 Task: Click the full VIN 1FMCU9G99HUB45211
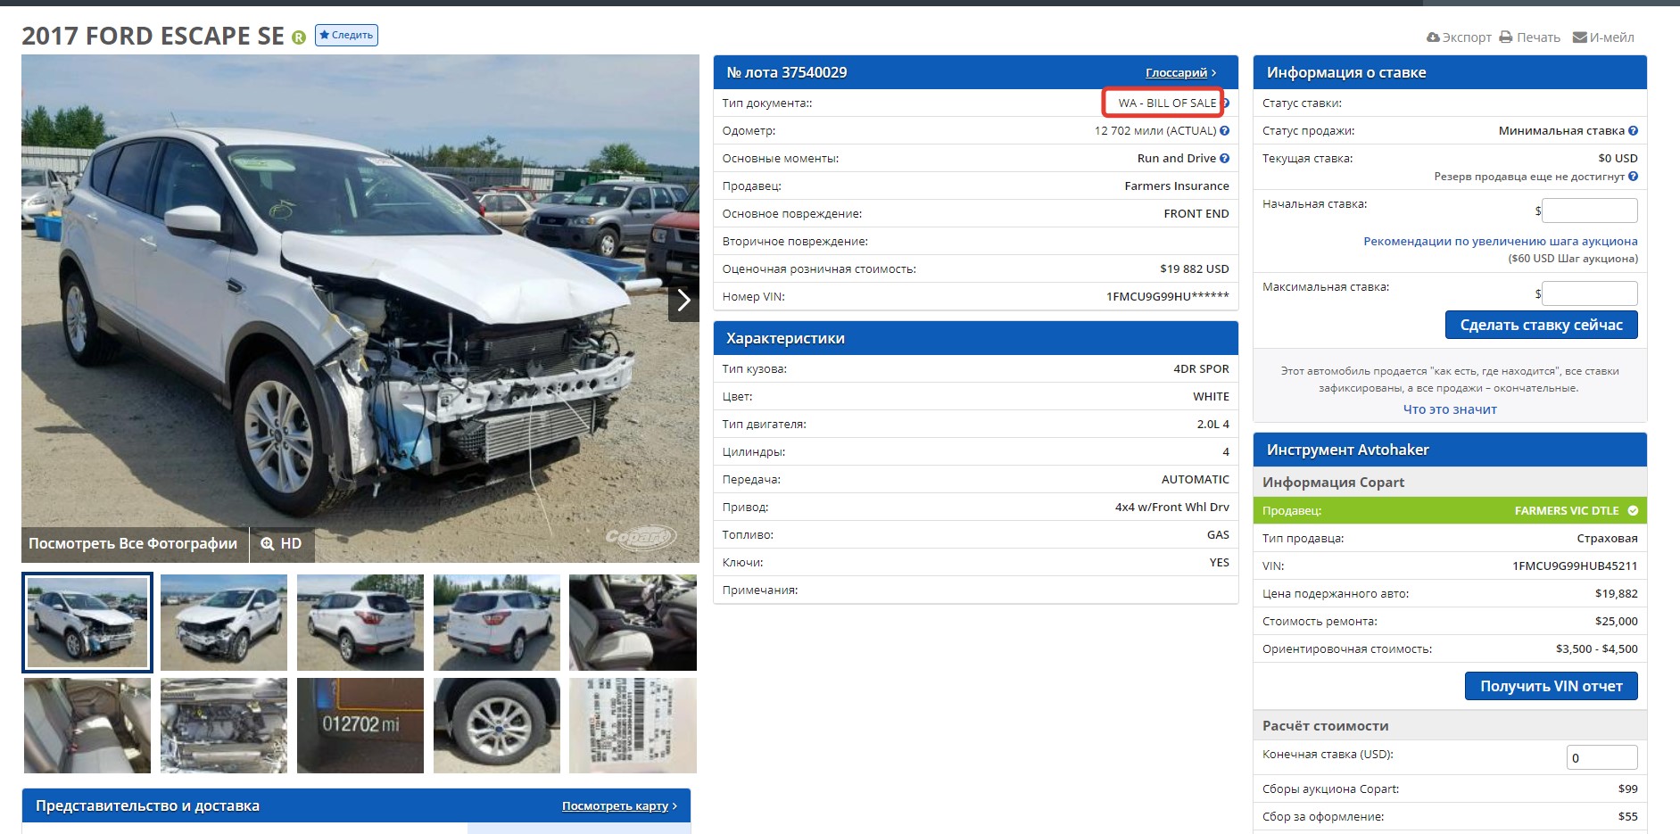[x=1575, y=566]
